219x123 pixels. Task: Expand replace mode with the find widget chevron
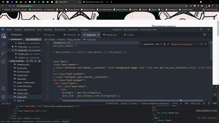pos(141,44)
